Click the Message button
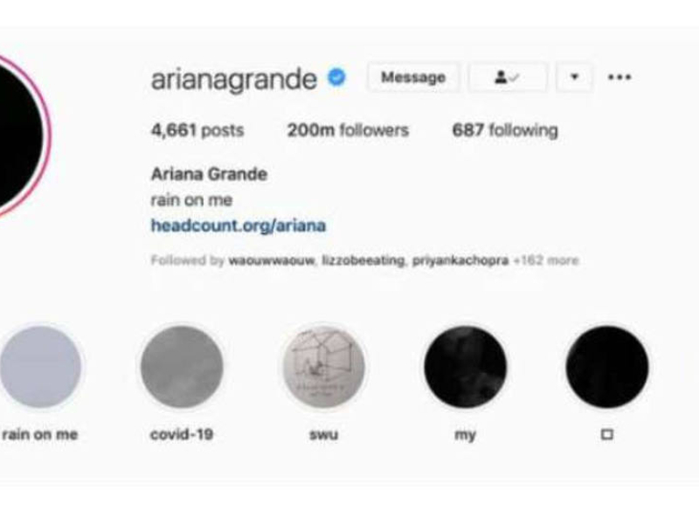The width and height of the screenshot is (699, 524). pos(413,78)
